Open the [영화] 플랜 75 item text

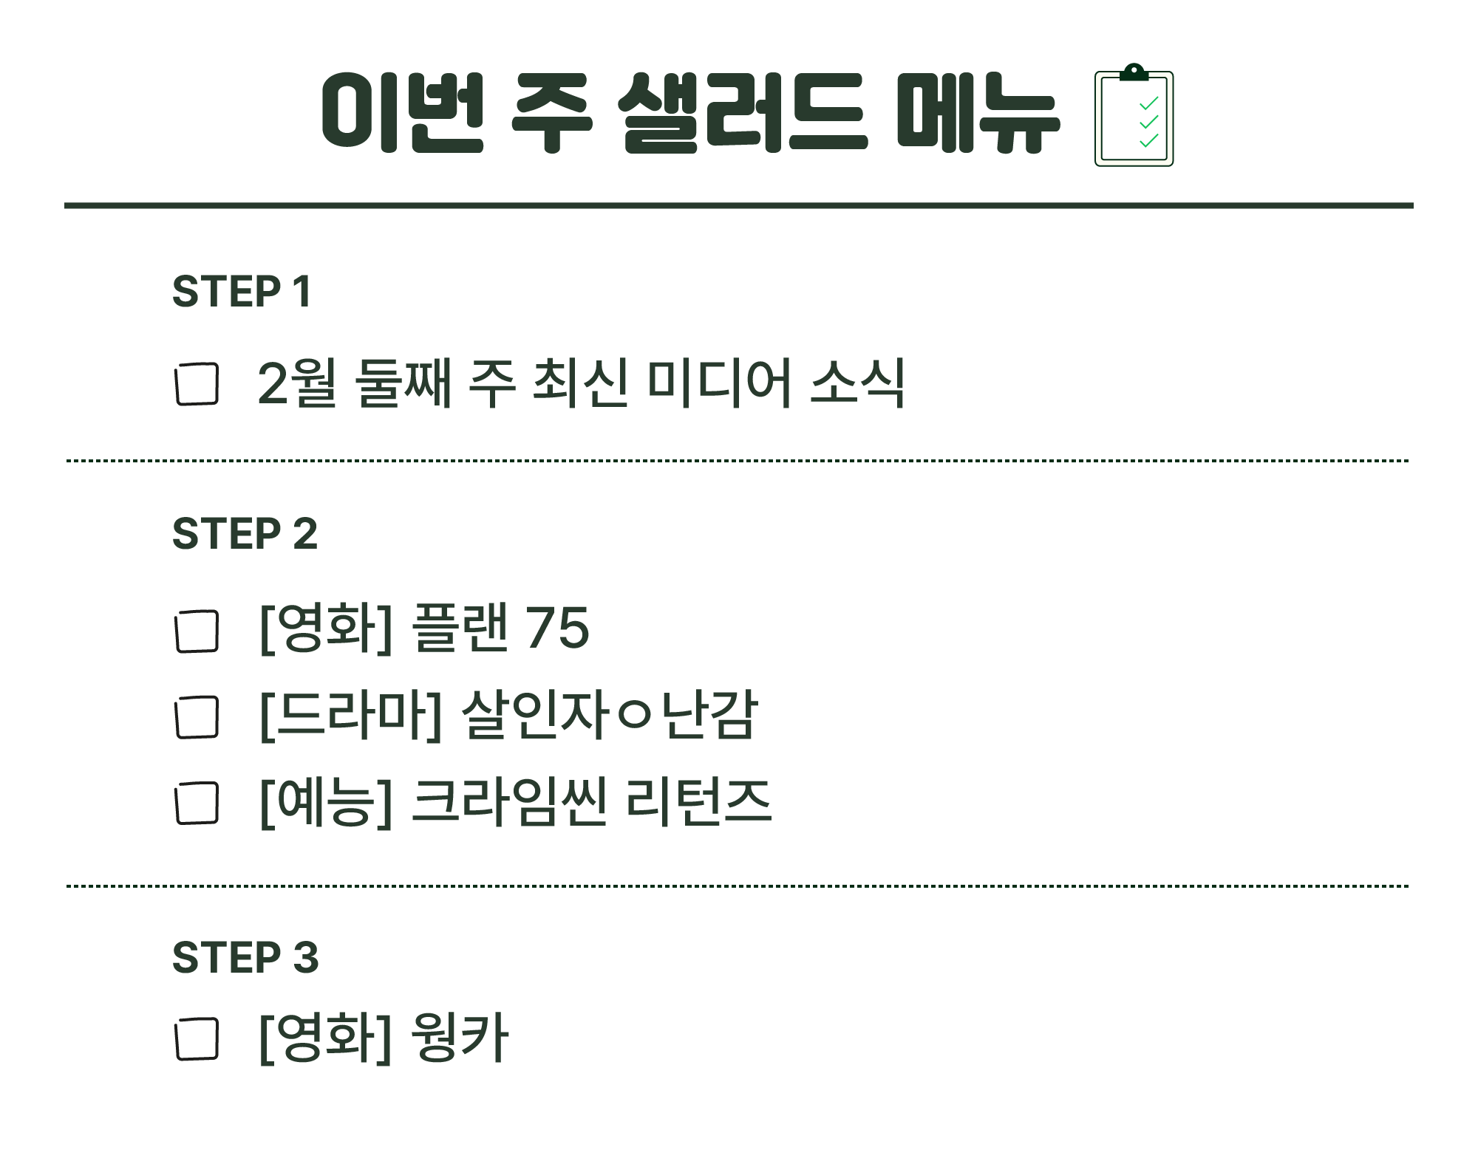click(x=424, y=628)
